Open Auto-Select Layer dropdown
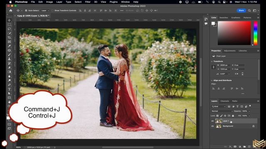 45,10
